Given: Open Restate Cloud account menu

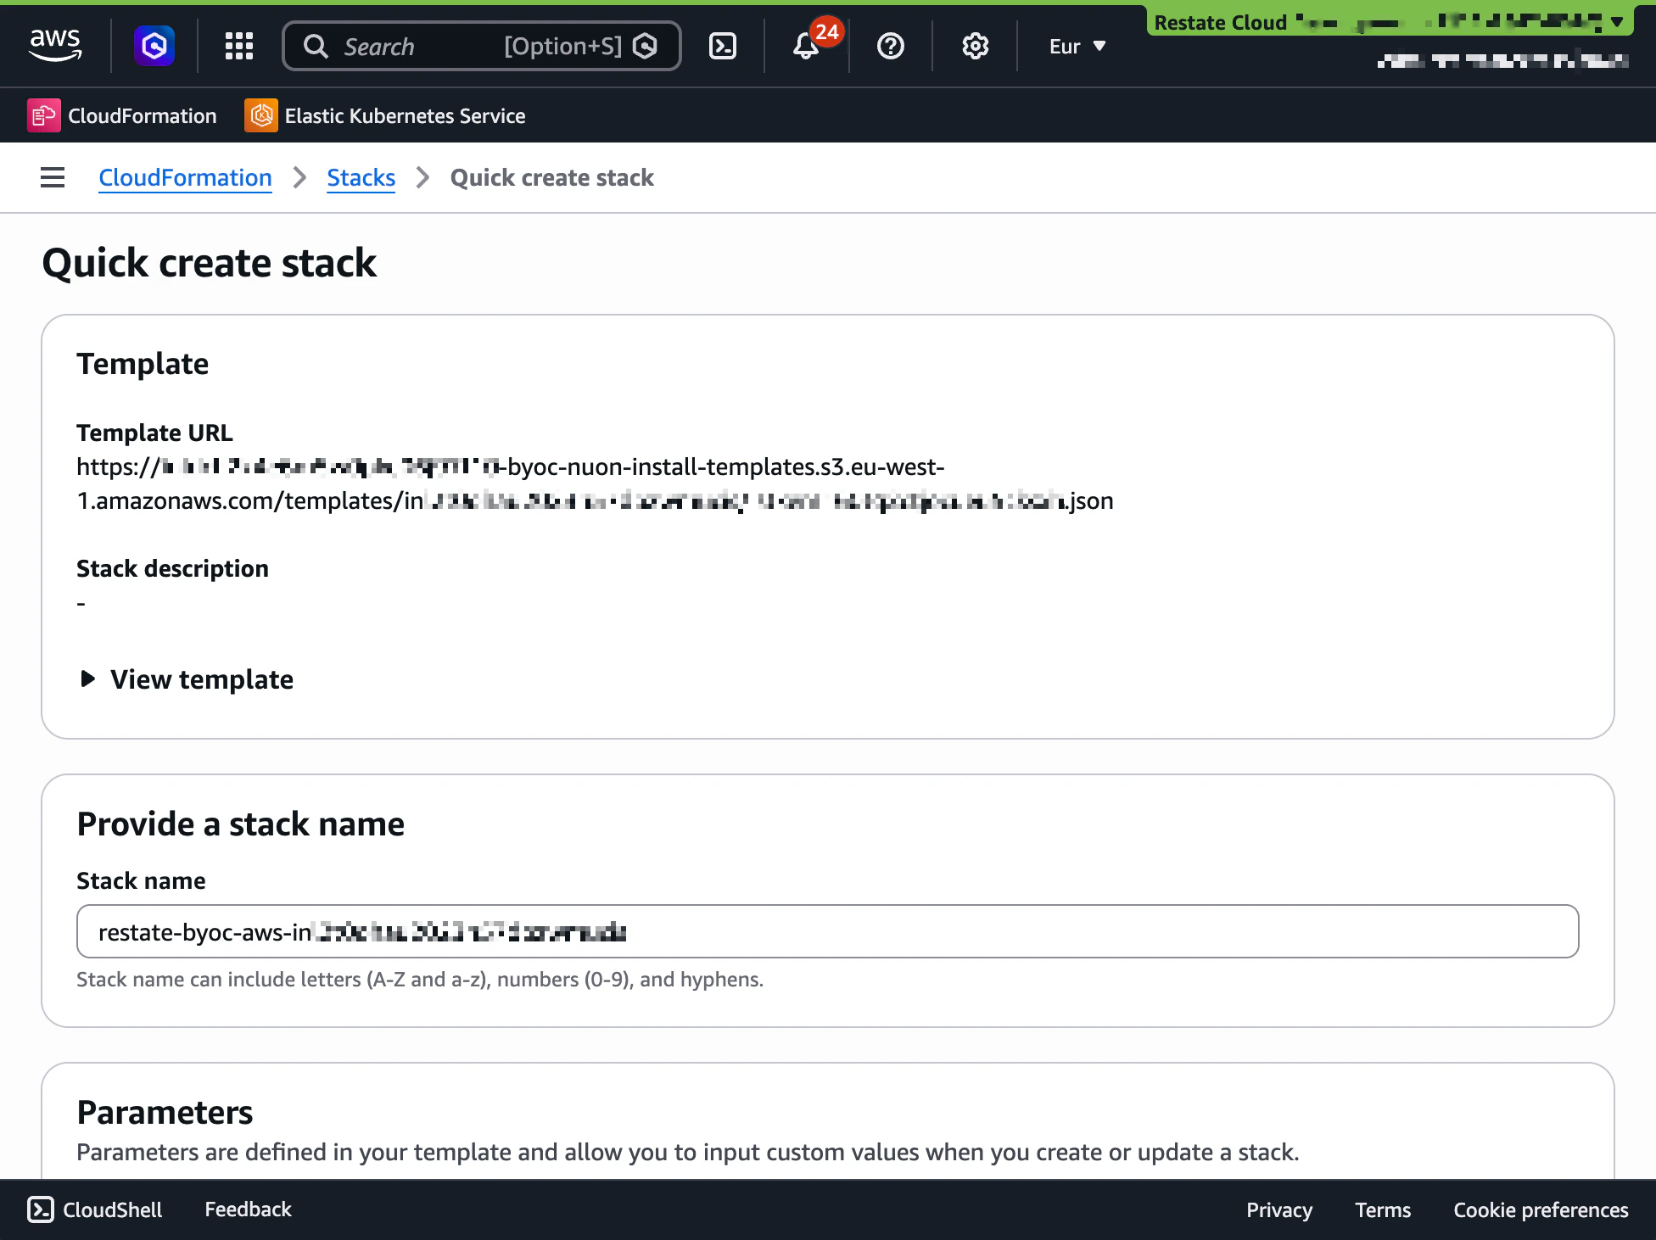Looking at the screenshot, I should click(1390, 23).
